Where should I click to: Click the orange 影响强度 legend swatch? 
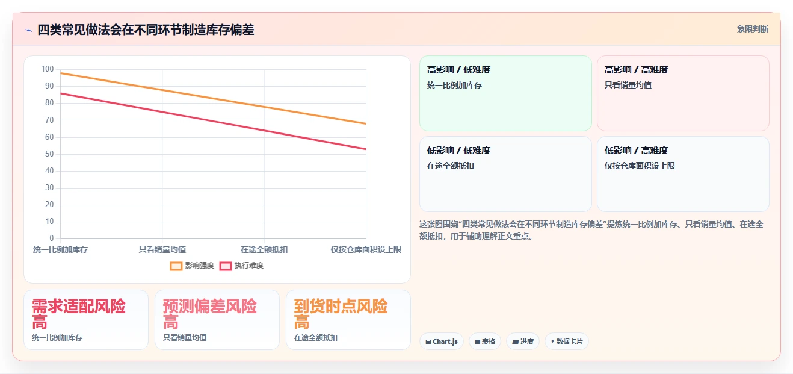click(176, 266)
